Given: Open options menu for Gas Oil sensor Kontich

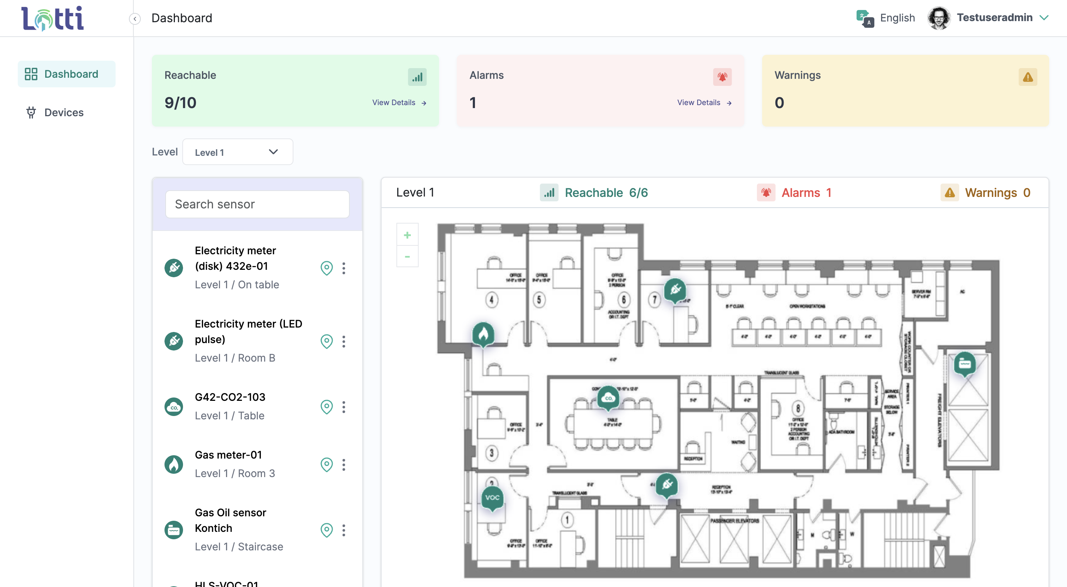Looking at the screenshot, I should click(343, 530).
